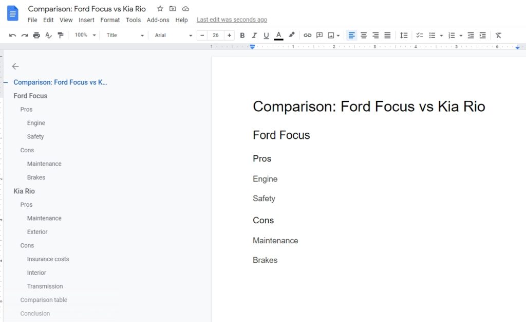Print the document
The image size is (526, 322).
pos(36,35)
